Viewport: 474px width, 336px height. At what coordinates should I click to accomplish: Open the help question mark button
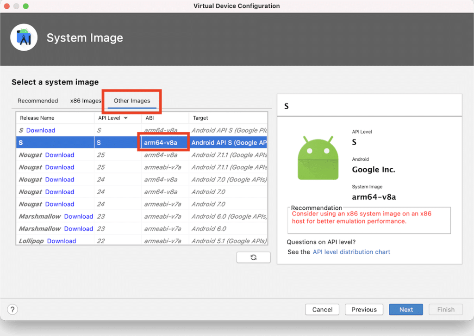click(12, 310)
